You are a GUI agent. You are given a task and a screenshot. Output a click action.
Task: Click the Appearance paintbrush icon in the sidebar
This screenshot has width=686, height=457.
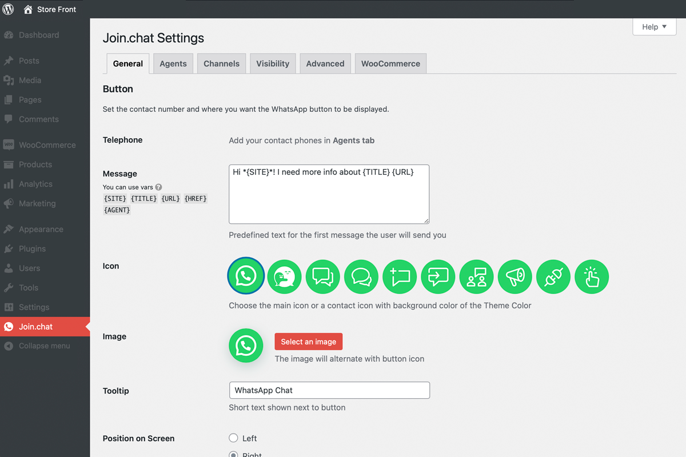9,229
